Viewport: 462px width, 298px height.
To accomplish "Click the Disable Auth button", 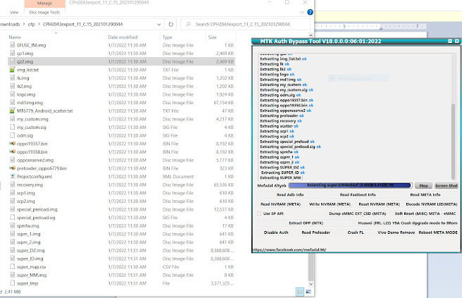I will click(276, 232).
